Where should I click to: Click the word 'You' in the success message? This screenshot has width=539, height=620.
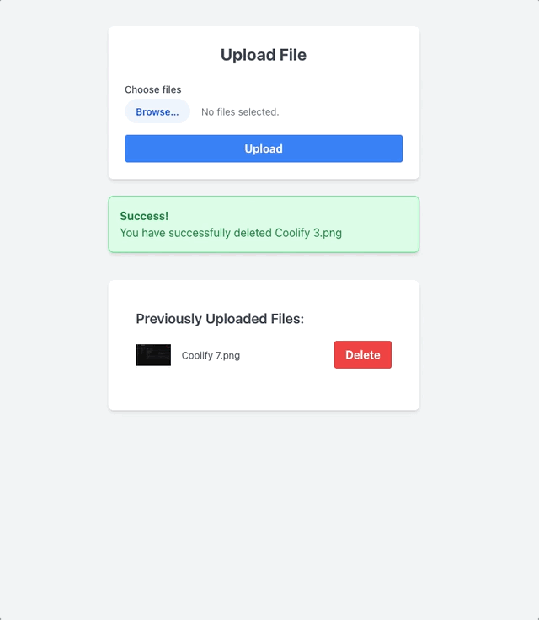pos(130,233)
